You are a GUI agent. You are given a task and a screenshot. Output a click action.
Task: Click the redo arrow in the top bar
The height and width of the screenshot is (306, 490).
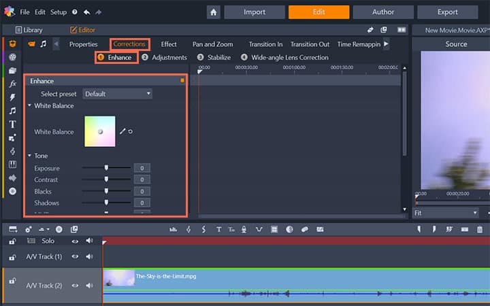tap(99, 12)
